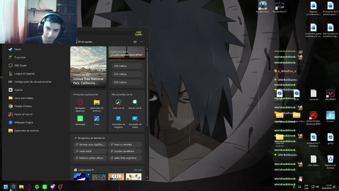Select El impacto de la priemra guerr... document
The image size is (339, 191).
coord(330,9)
